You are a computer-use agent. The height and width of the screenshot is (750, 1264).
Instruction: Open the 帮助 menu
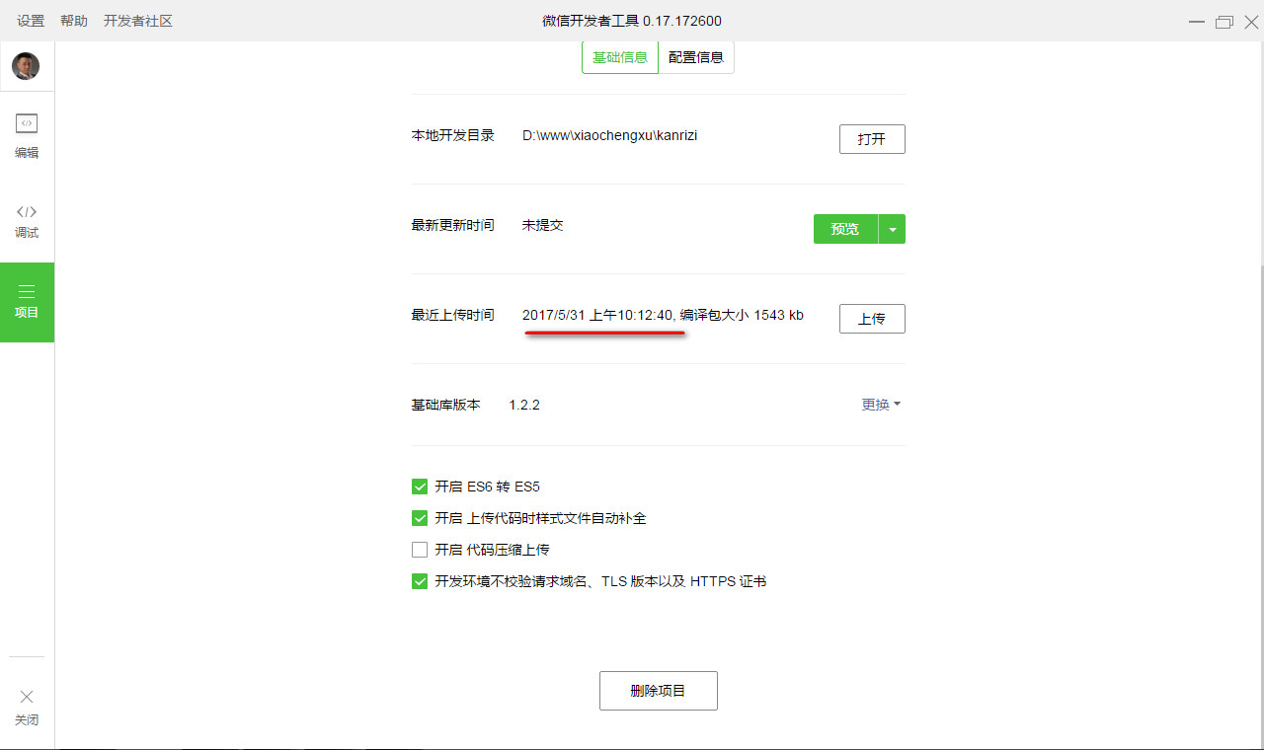(74, 21)
